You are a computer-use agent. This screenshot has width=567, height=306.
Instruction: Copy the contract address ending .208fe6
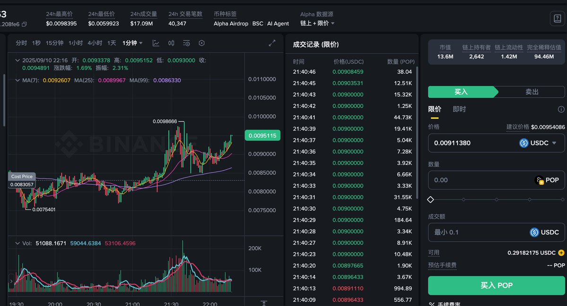click(x=24, y=24)
